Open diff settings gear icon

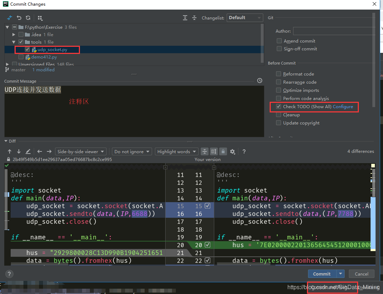232,152
